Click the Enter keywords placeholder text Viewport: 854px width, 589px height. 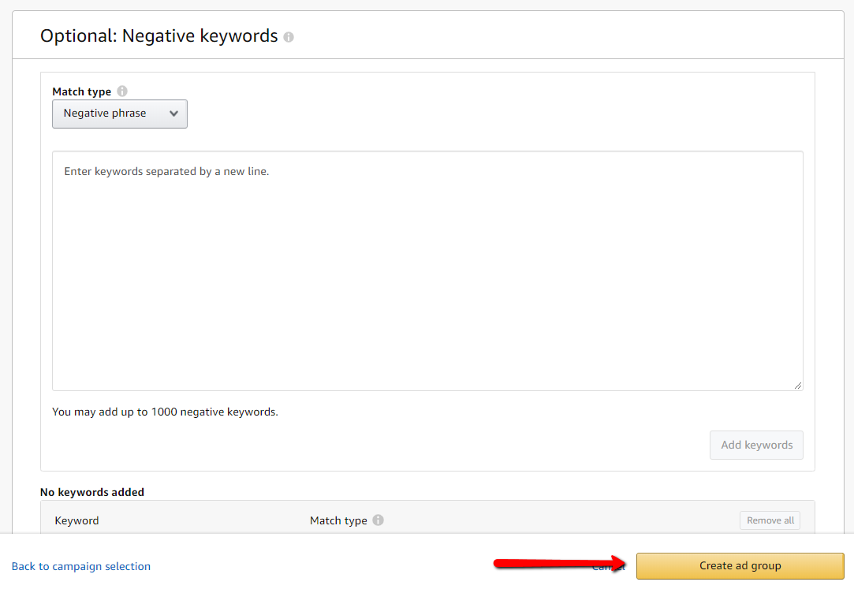pos(166,171)
